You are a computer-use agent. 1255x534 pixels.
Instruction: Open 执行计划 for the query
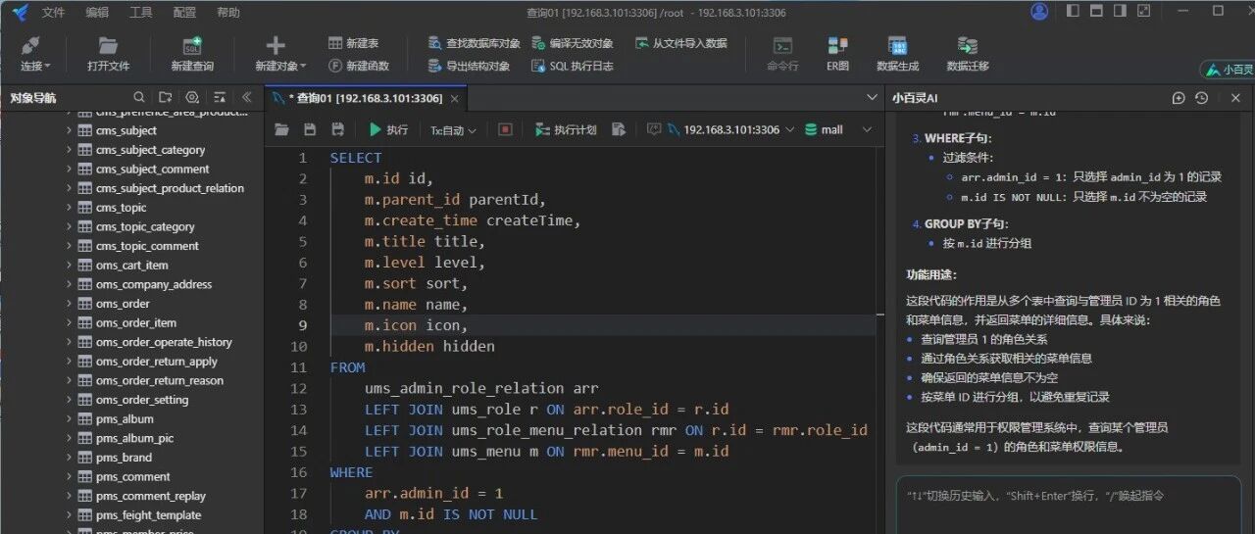(x=565, y=129)
